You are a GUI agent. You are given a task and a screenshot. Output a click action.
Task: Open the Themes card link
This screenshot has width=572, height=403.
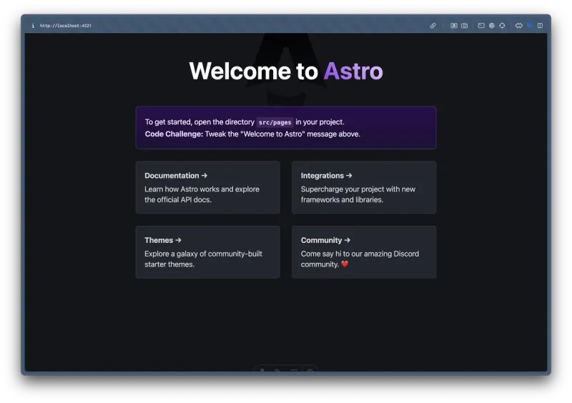click(208, 252)
